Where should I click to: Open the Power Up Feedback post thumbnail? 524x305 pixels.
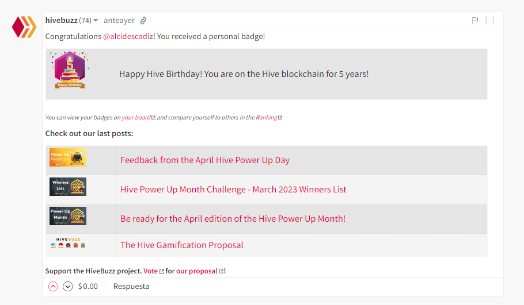click(x=68, y=157)
